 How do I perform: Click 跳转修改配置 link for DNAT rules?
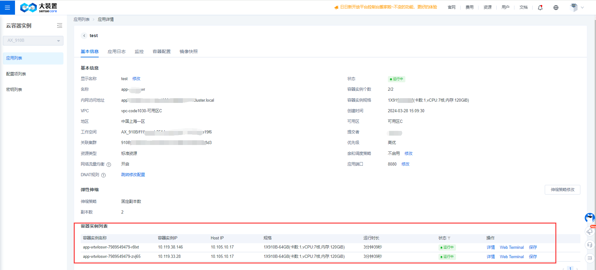pyautogui.click(x=133, y=175)
